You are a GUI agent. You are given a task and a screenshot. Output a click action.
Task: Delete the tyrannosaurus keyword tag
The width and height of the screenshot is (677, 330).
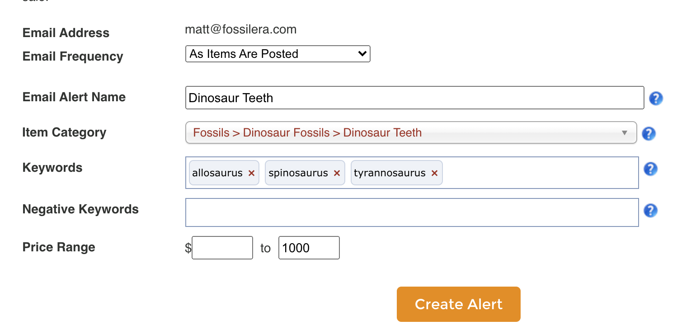pyautogui.click(x=434, y=173)
